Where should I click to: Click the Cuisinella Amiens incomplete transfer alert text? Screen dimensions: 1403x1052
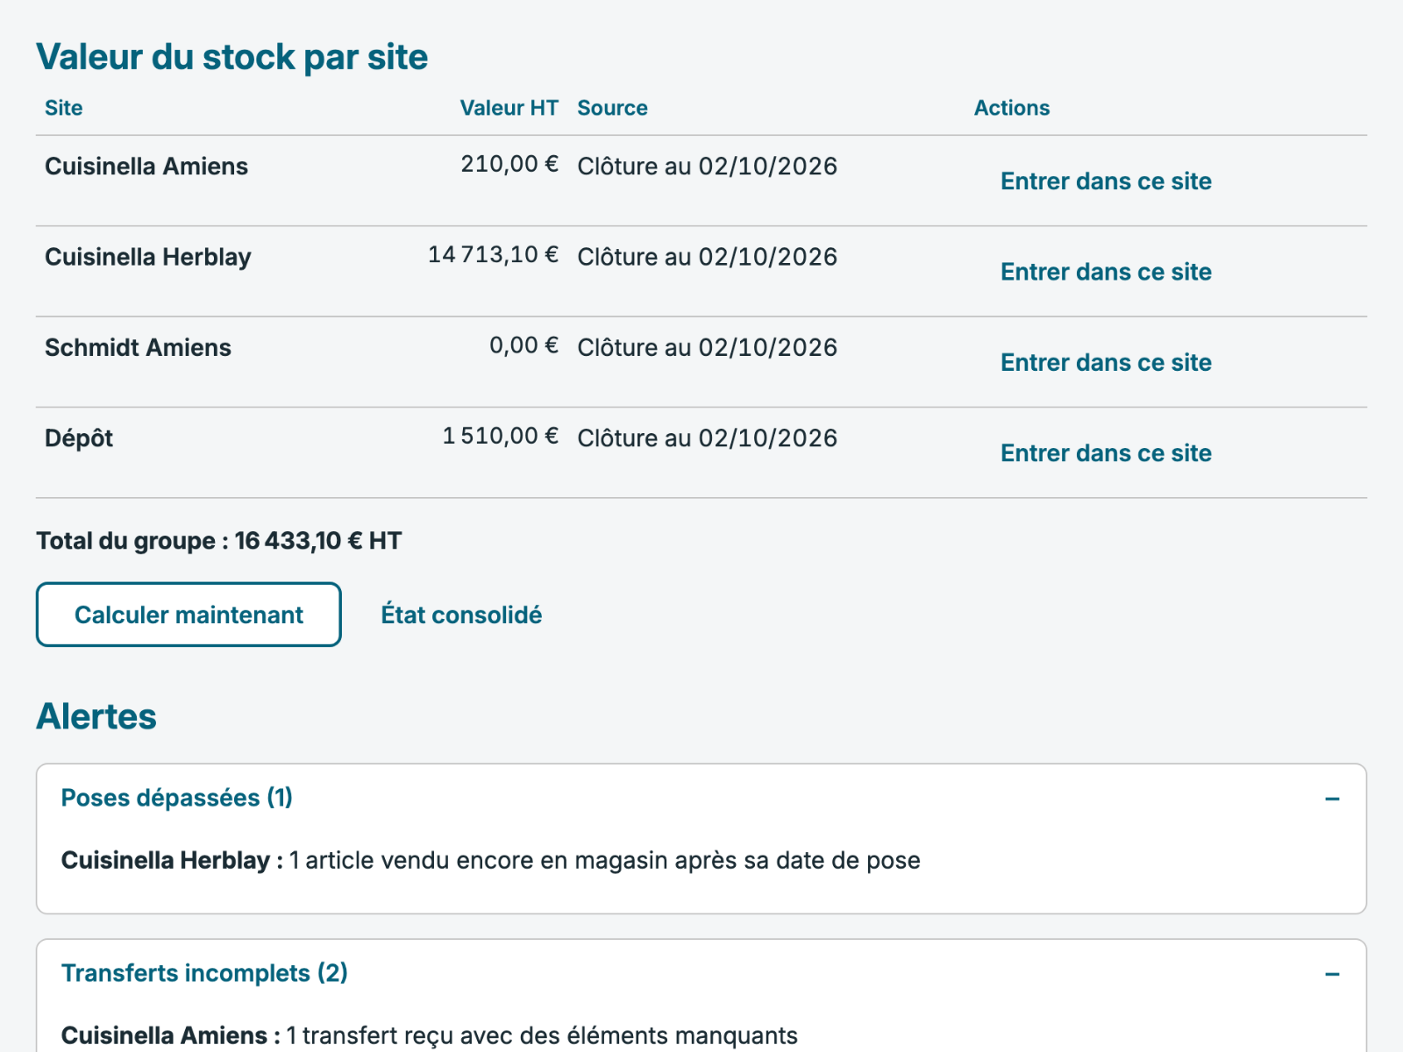tap(430, 1035)
